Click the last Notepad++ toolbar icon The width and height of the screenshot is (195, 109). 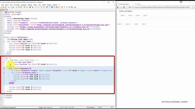pyautogui.click(x=75, y=7)
